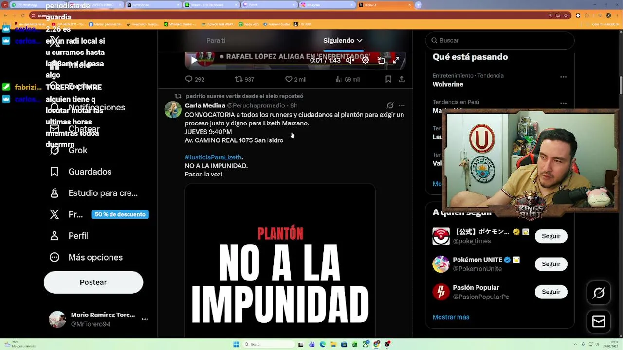Open Google Chrome from the taskbar
The image size is (623, 350).
pos(377,344)
